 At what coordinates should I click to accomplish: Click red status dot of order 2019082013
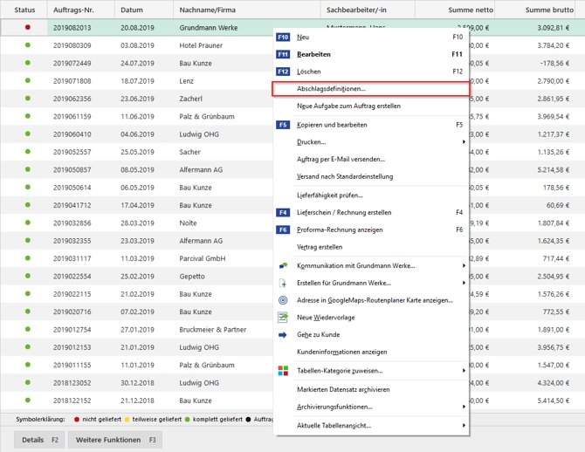(x=28, y=27)
